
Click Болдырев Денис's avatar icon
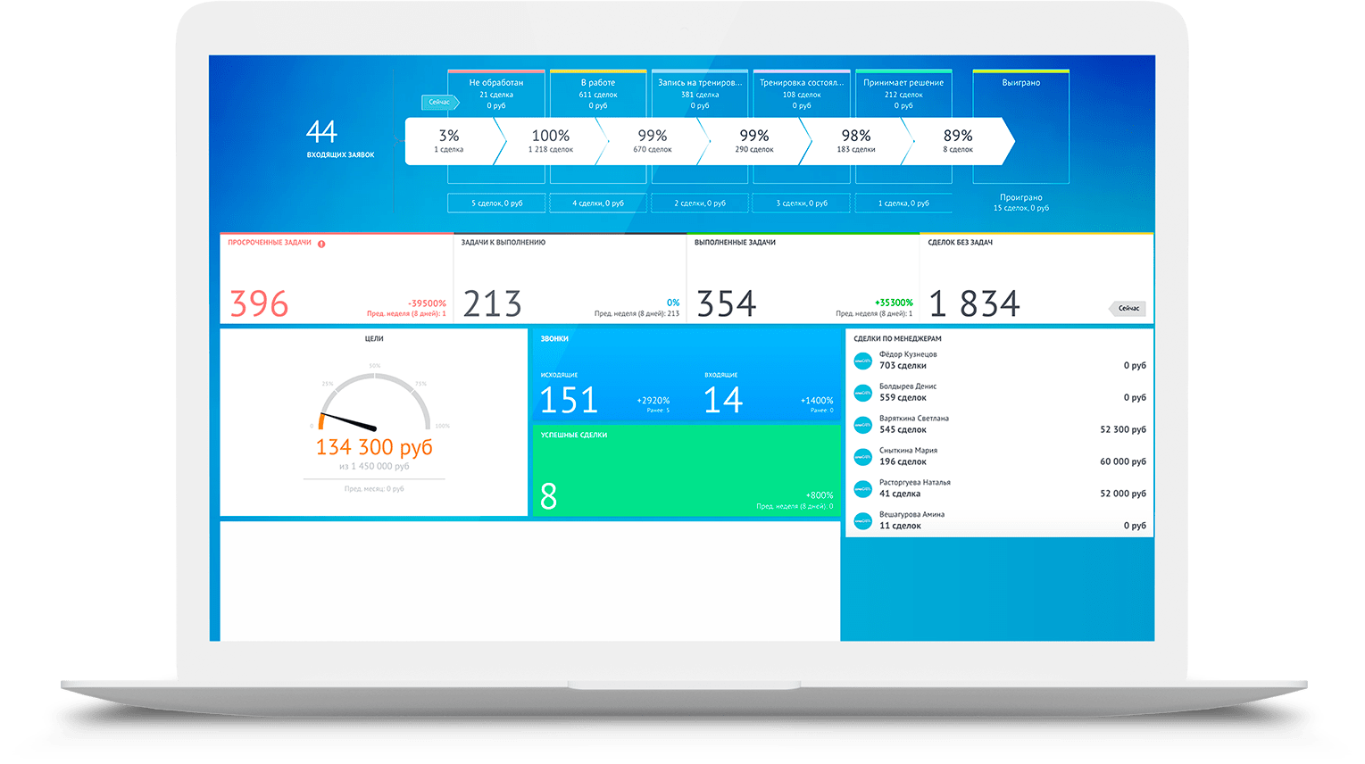click(862, 393)
